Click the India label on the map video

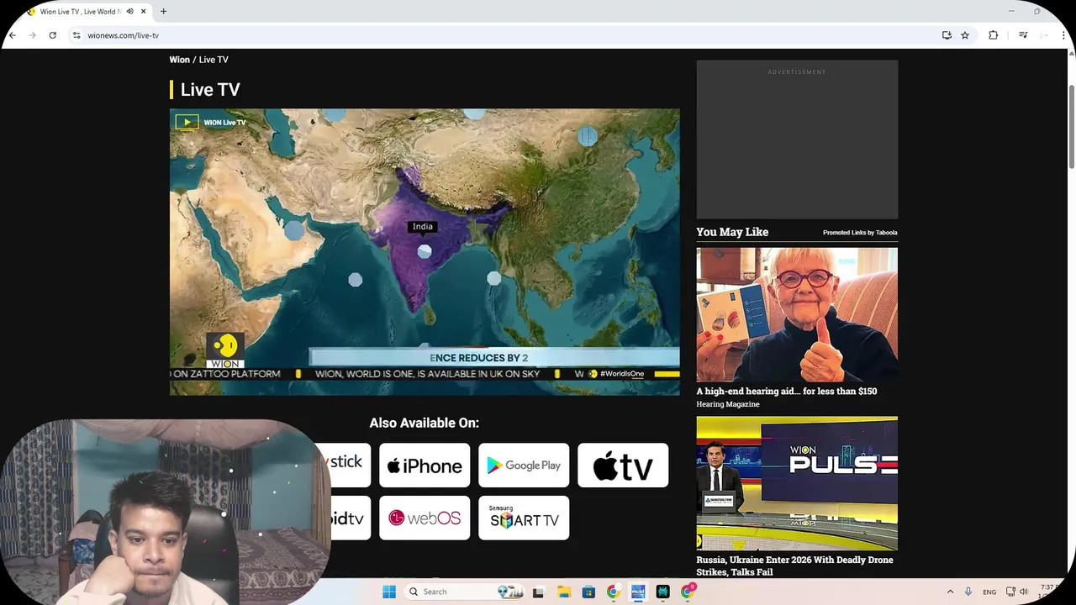tap(423, 226)
